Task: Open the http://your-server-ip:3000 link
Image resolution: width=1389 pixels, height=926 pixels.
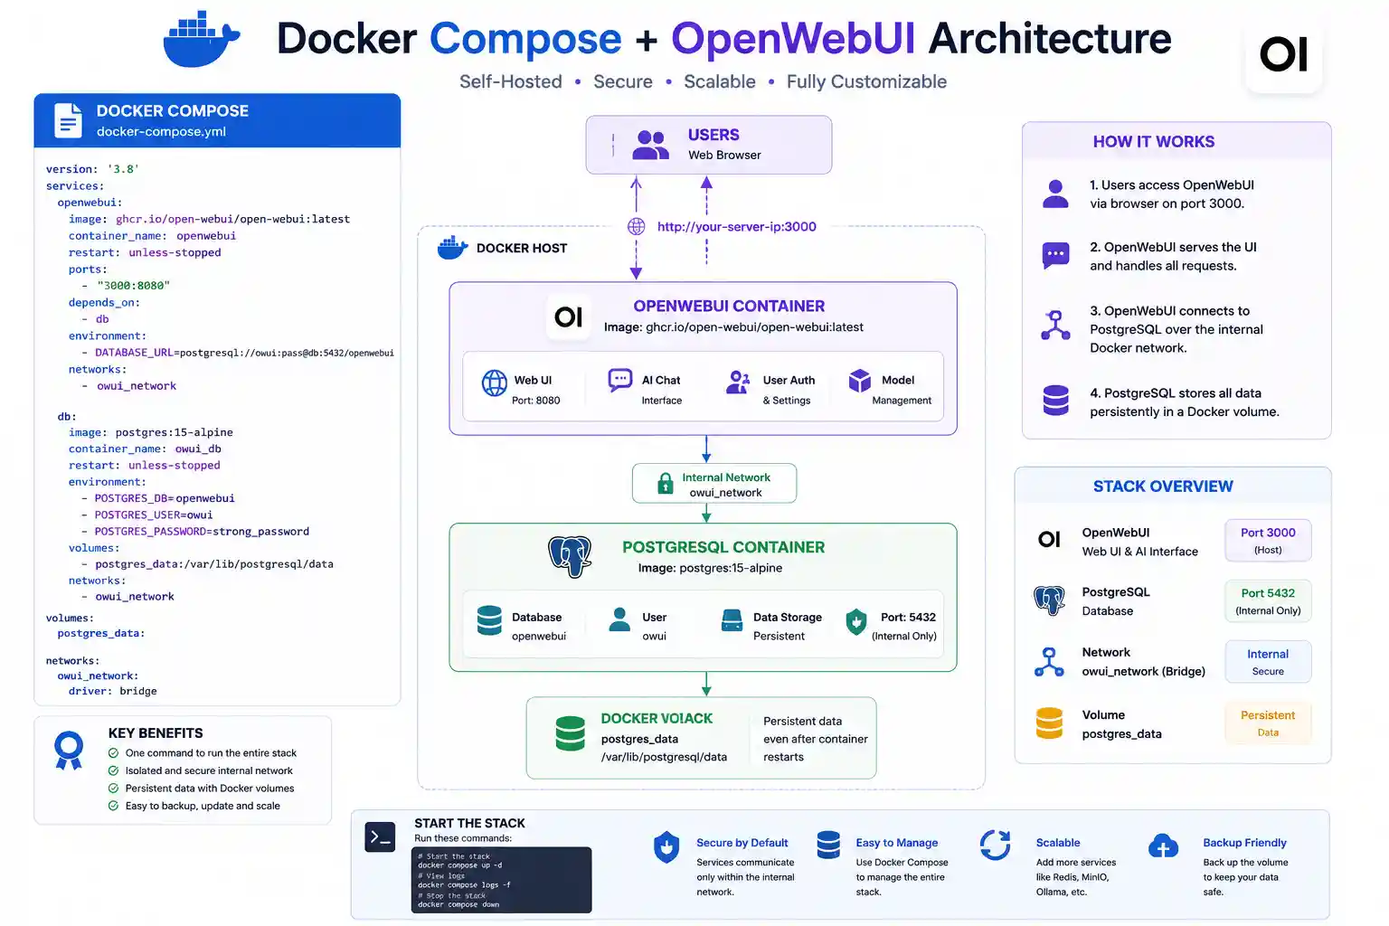Action: click(x=736, y=227)
